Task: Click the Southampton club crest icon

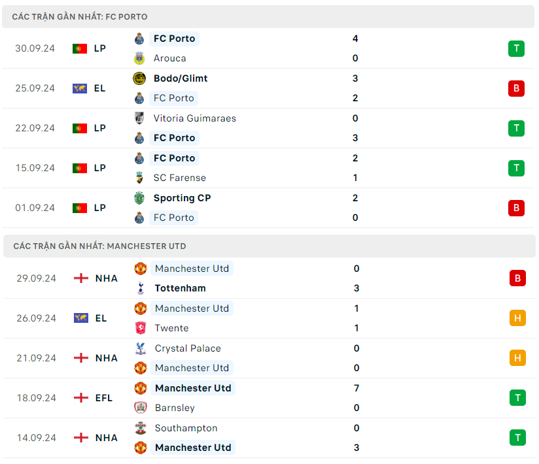Action: point(140,428)
